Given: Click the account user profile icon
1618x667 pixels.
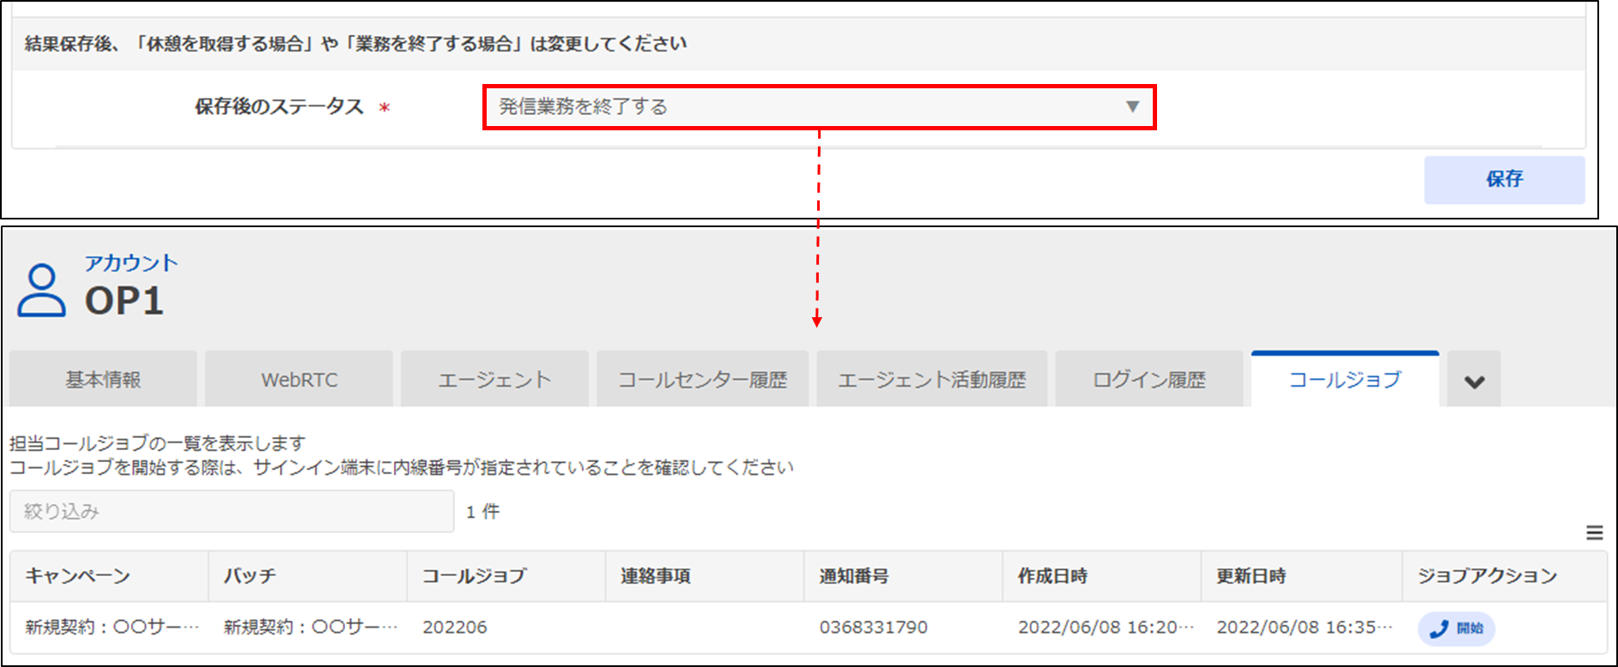Looking at the screenshot, I should [41, 291].
